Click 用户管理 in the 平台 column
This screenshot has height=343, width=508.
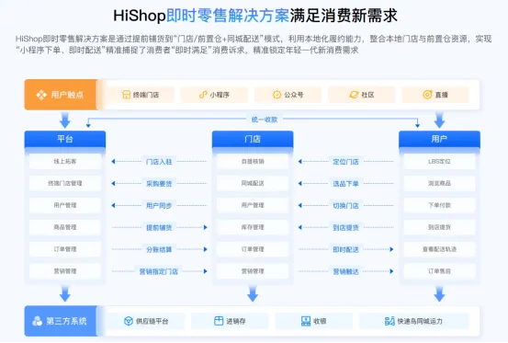(x=65, y=205)
